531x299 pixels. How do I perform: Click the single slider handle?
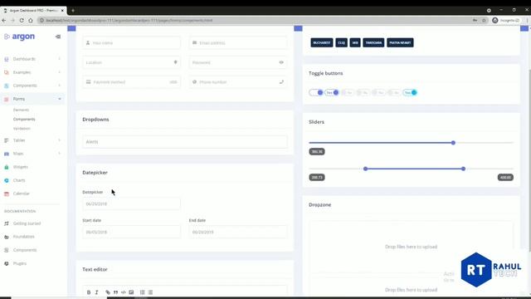(x=453, y=143)
